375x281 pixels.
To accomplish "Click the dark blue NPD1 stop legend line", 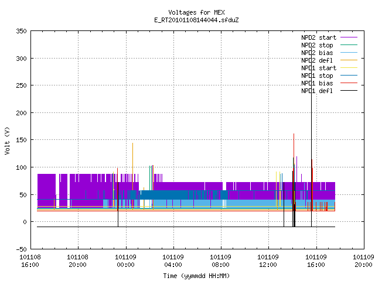I will pos(349,76).
